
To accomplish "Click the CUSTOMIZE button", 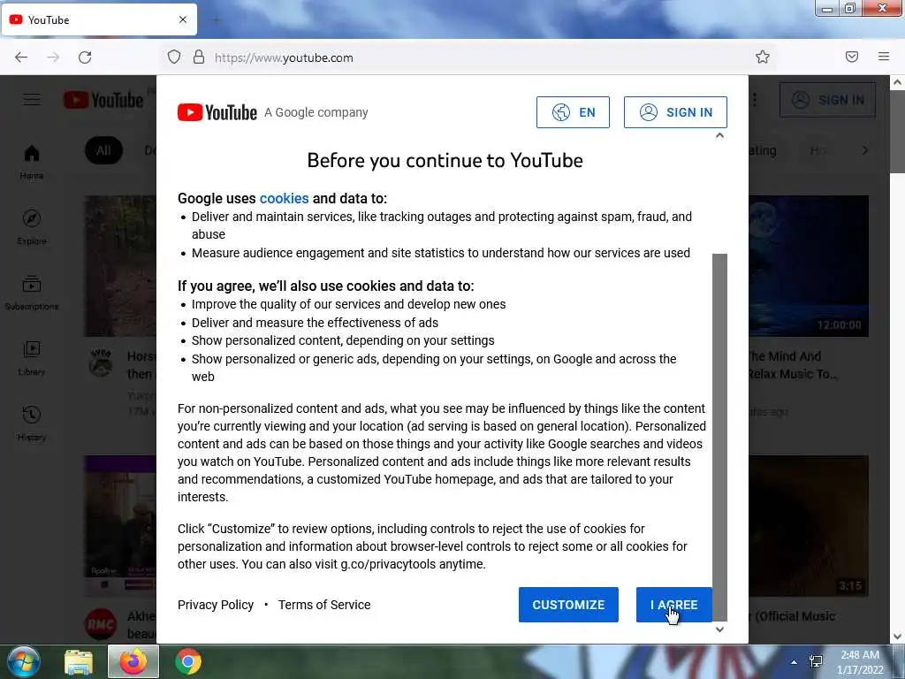I will 568,605.
